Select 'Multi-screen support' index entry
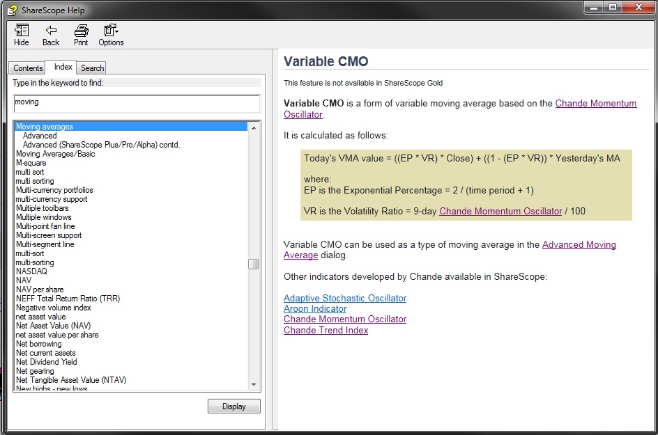Viewport: 658px width, 435px height. click(x=49, y=235)
